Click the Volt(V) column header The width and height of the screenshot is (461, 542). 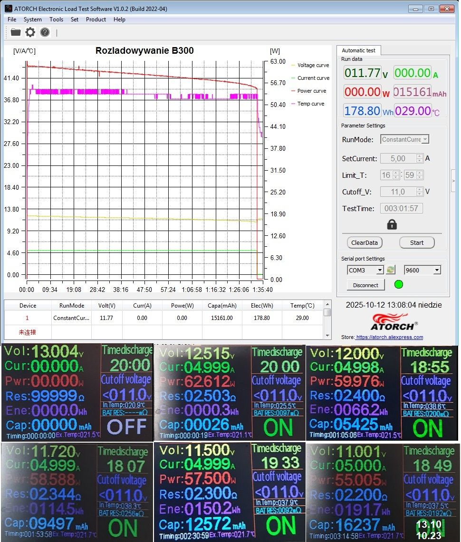pyautogui.click(x=107, y=306)
